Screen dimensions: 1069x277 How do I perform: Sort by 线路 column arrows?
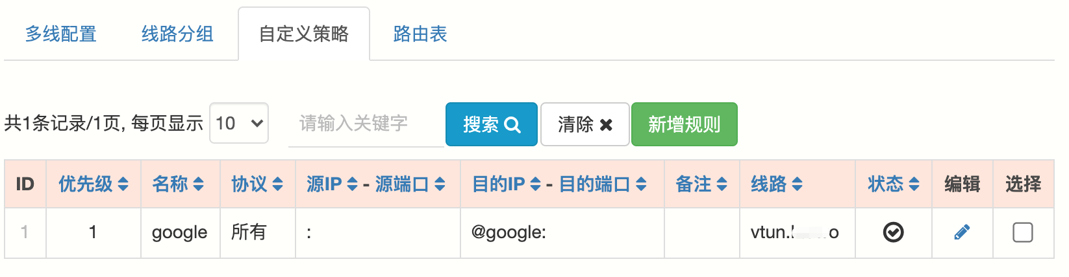(x=797, y=184)
